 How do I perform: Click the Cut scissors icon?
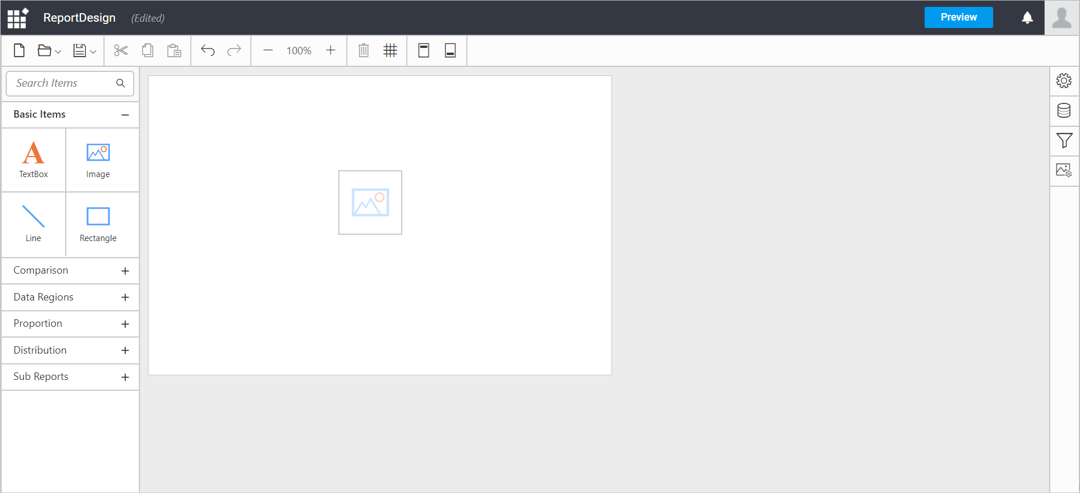point(121,51)
